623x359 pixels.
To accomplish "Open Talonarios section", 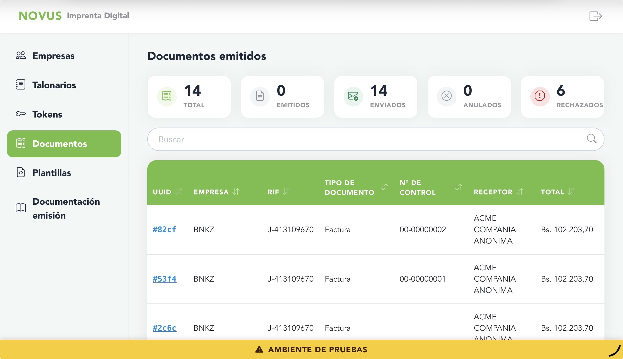I will coord(64,85).
